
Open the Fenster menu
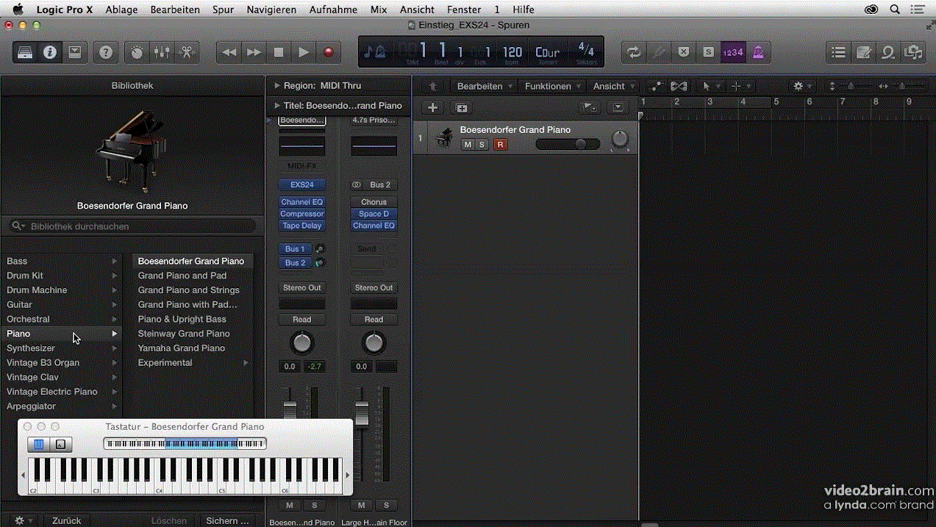[x=464, y=10]
